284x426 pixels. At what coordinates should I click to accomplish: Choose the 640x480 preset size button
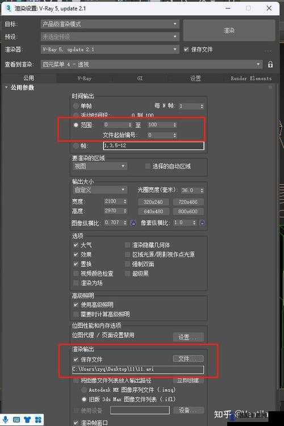[153, 212]
